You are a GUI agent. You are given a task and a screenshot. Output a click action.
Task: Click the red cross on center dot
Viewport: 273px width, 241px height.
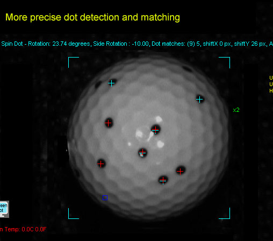(x=142, y=152)
